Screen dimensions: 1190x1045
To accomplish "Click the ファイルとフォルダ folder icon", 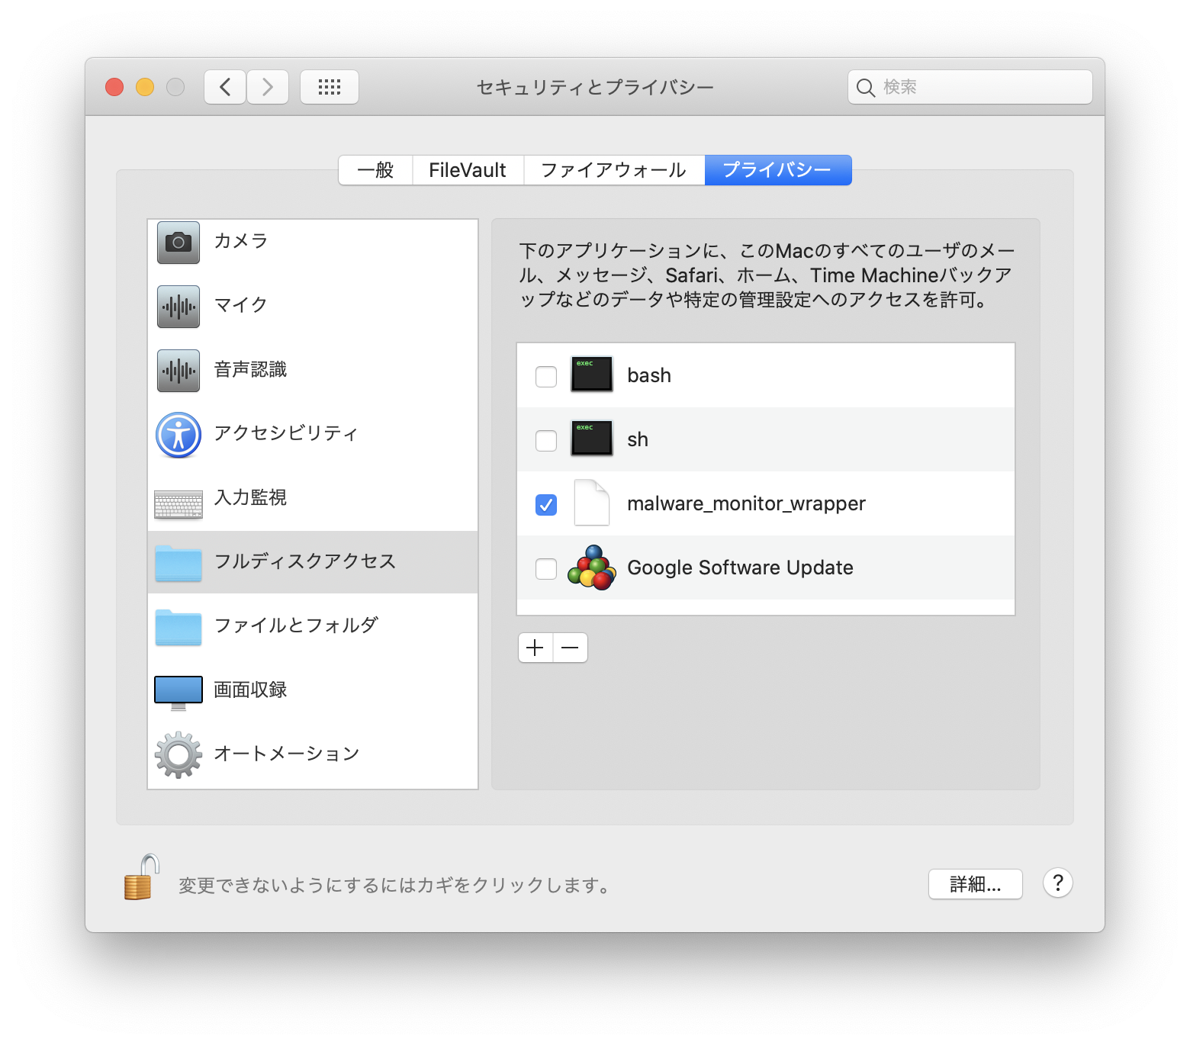I will point(178,627).
